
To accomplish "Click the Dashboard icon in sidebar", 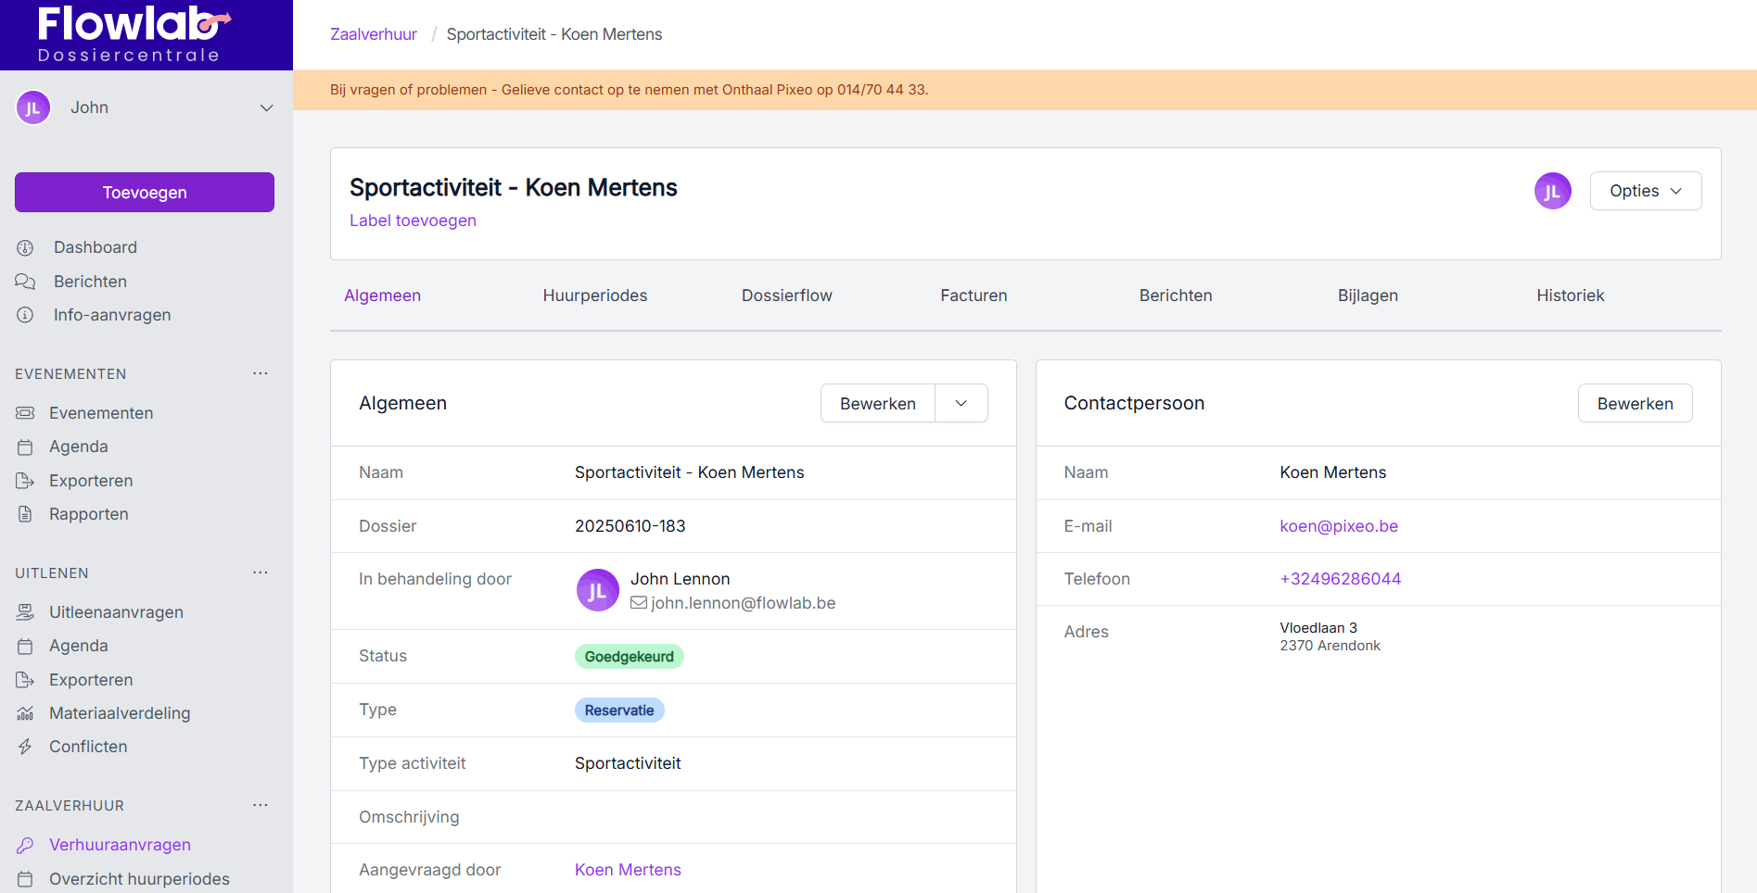I will point(25,247).
